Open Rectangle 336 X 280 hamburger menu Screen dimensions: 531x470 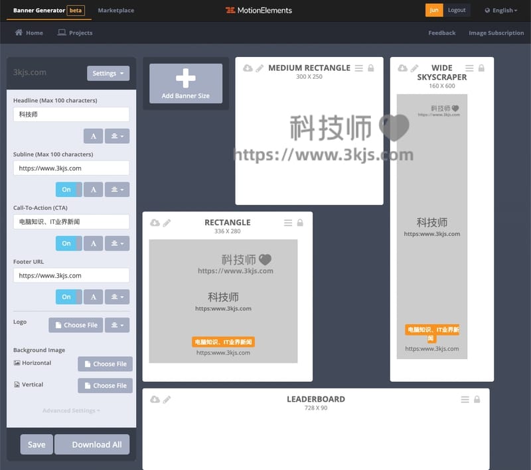[x=288, y=223]
